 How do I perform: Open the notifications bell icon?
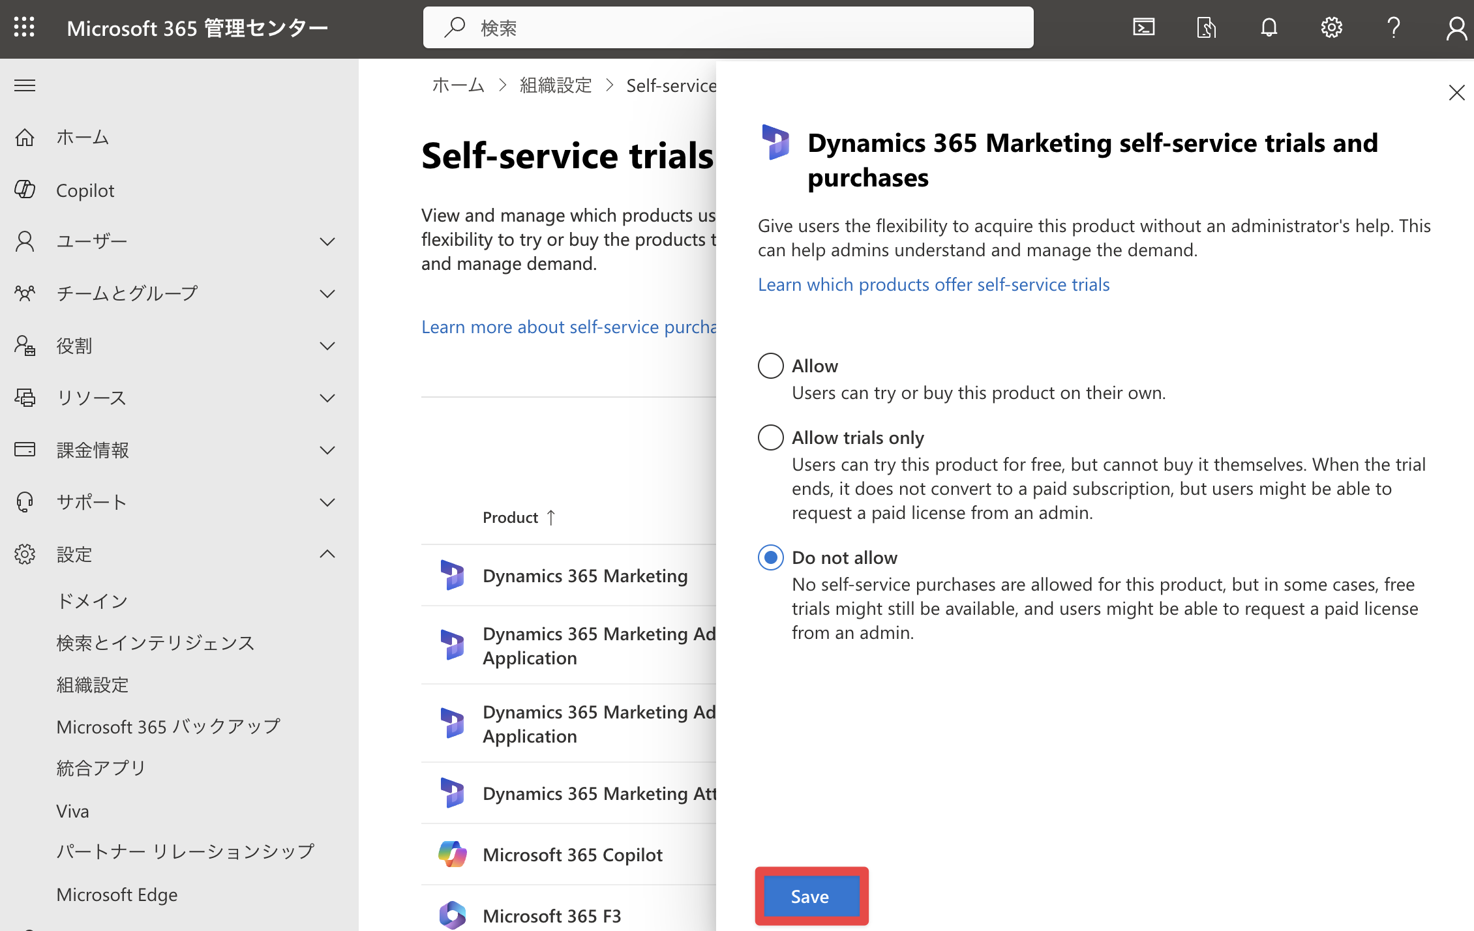pyautogui.click(x=1269, y=27)
